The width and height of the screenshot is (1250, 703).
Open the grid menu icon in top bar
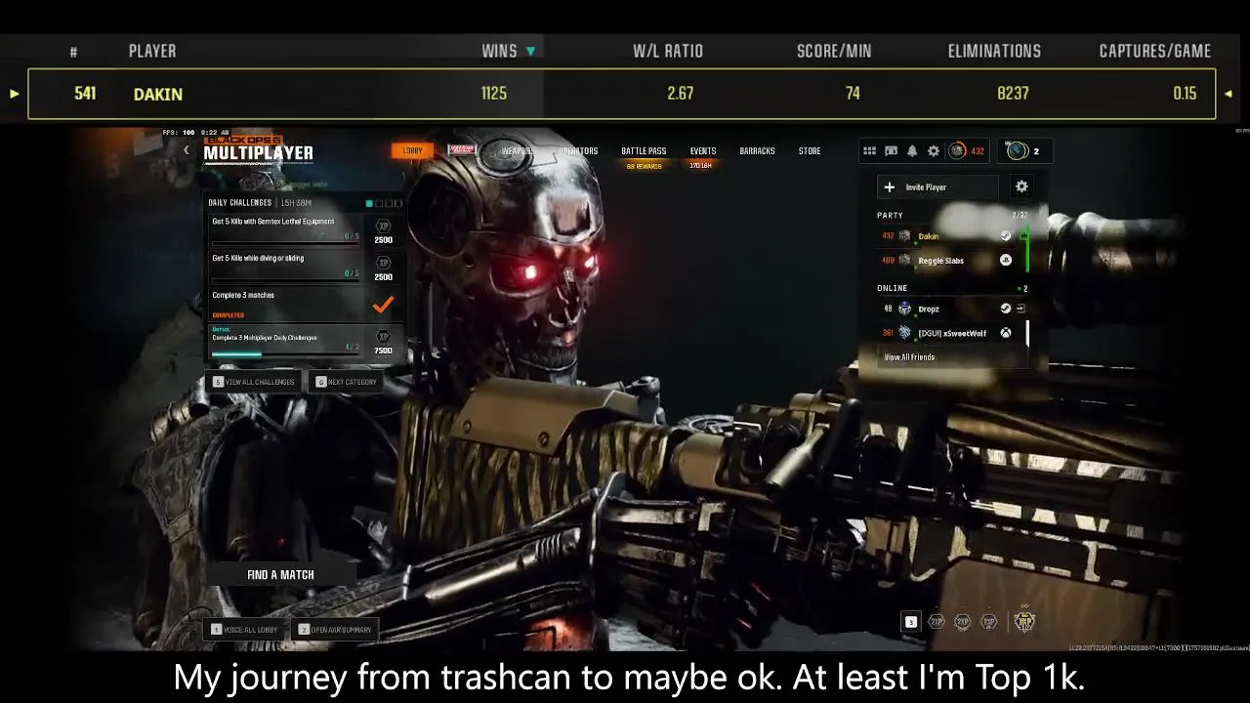869,151
